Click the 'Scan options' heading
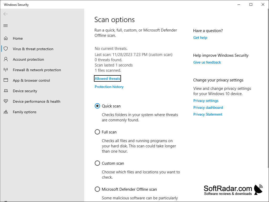This screenshot has width=269, height=202. tap(115, 20)
